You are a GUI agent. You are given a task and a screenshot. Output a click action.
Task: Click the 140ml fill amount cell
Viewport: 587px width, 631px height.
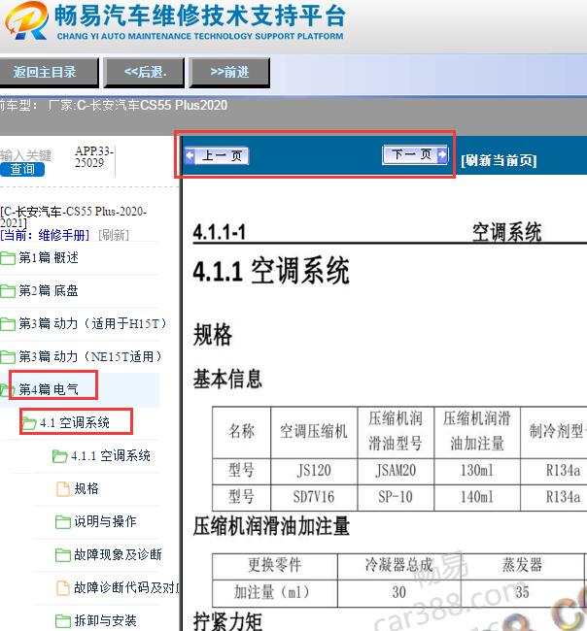477,497
